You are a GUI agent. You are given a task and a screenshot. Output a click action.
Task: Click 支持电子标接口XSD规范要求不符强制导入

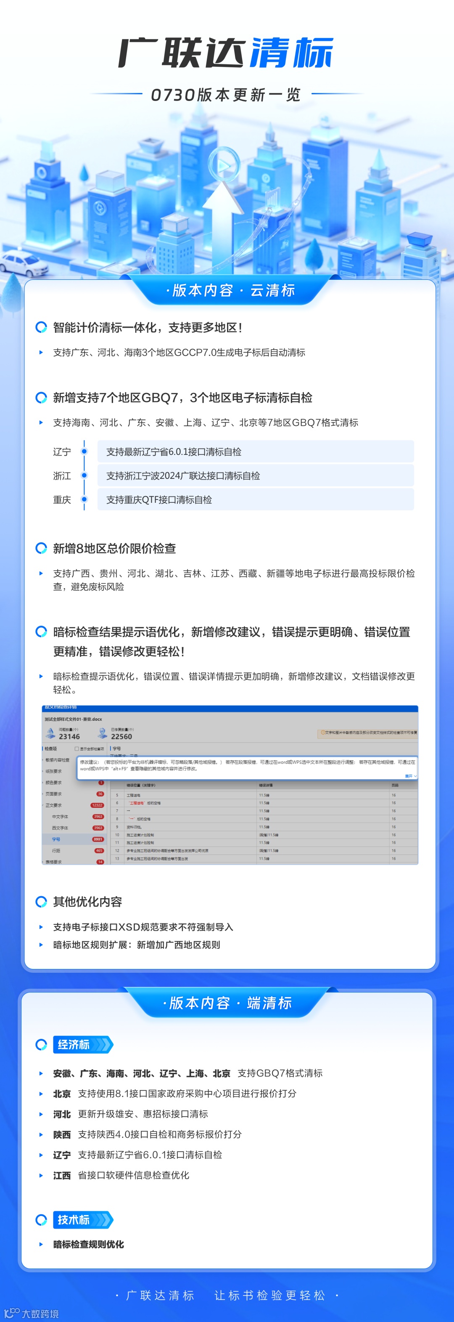click(143, 927)
